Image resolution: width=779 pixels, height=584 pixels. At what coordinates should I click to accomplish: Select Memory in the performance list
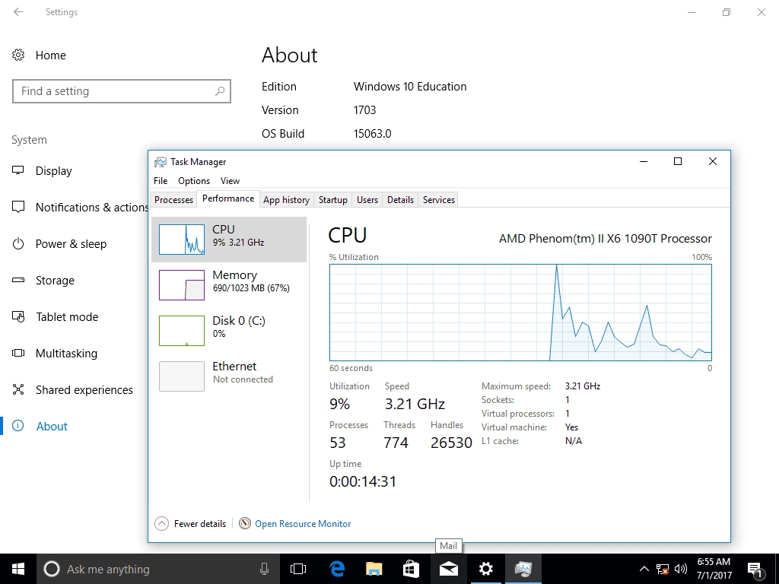click(229, 285)
